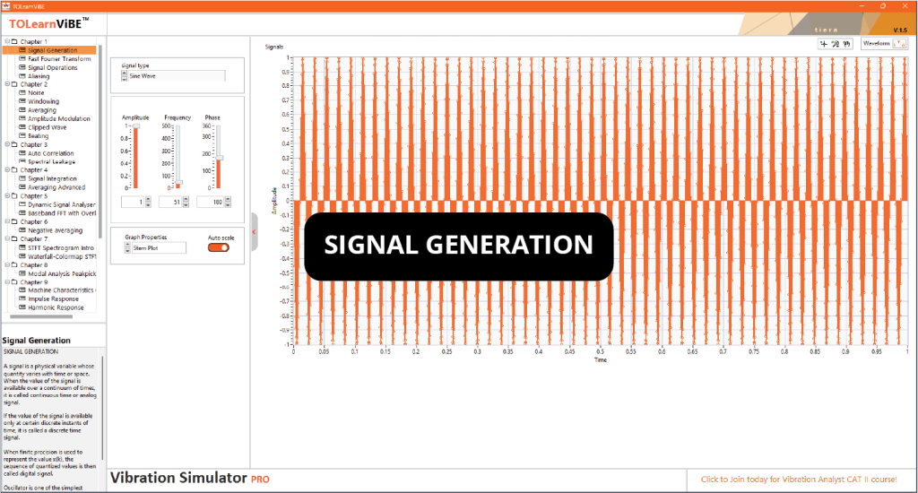Select the zoom tool in graph palette
Viewport: 918px width, 493px height.
coord(836,43)
